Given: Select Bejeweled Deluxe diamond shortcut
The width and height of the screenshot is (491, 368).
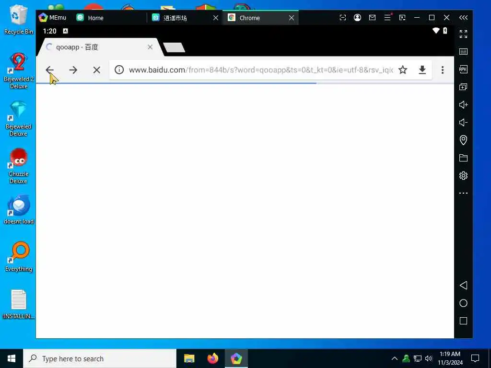Looking at the screenshot, I should point(19,118).
